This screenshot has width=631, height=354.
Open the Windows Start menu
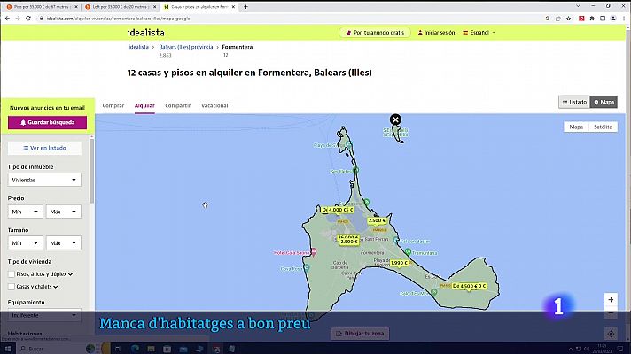(7, 349)
